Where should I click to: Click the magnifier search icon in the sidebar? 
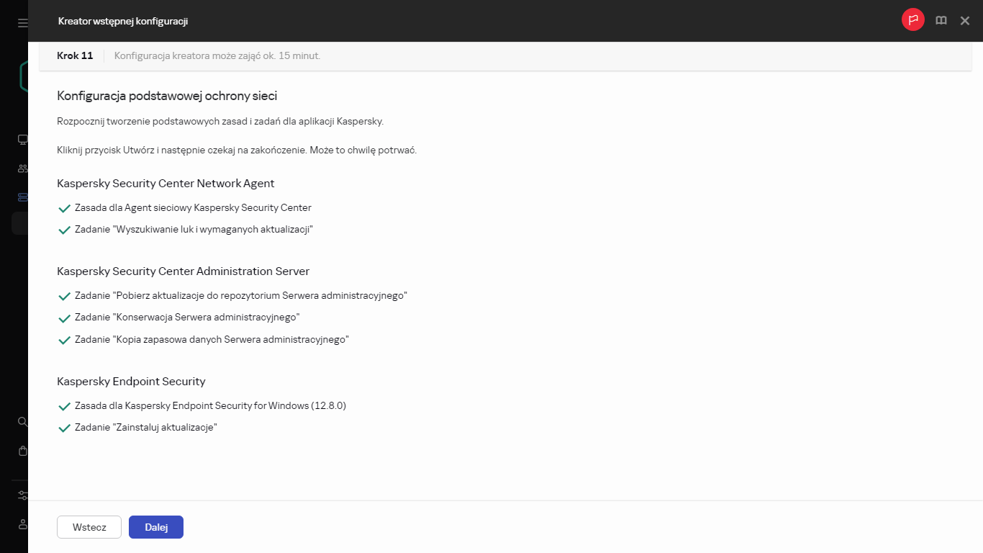tap(23, 421)
